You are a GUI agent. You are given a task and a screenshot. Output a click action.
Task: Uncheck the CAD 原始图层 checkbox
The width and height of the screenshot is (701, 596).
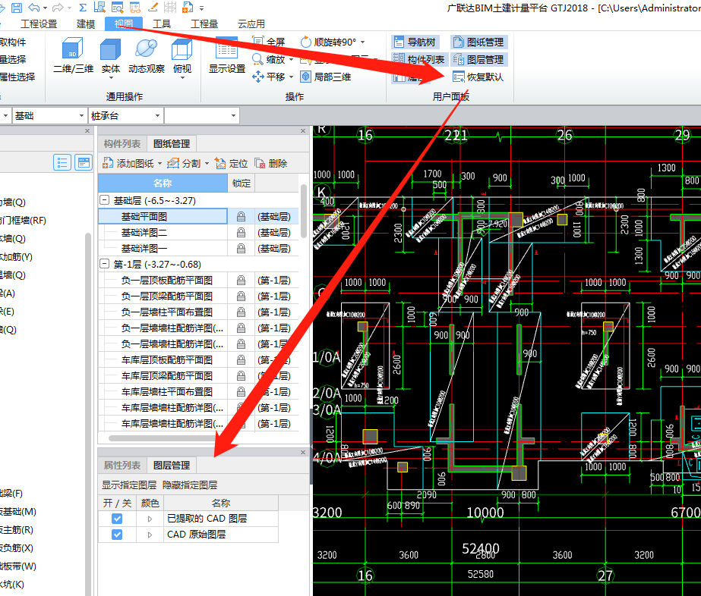click(117, 535)
